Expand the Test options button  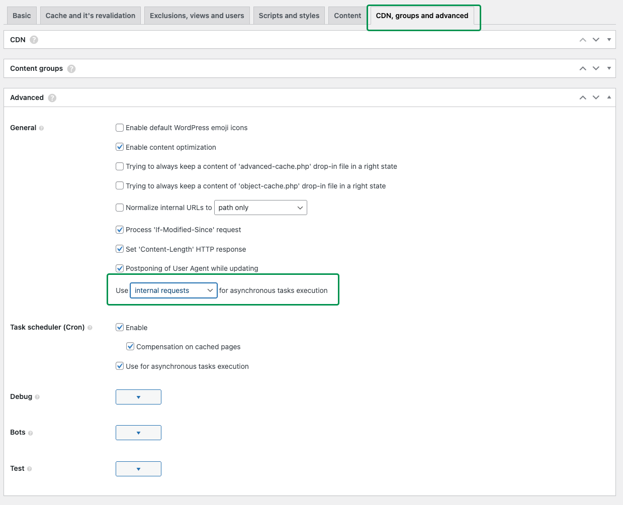[138, 469]
